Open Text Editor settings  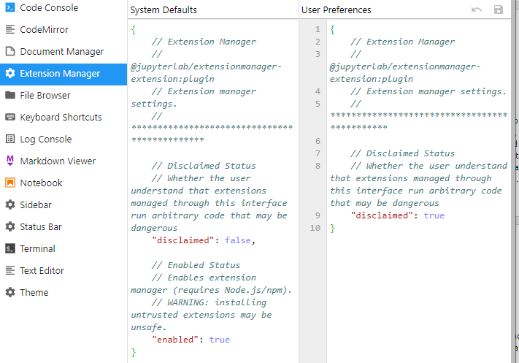click(x=42, y=271)
